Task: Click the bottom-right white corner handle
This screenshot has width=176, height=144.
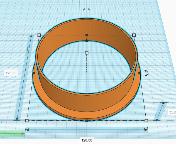Action: pos(146,121)
